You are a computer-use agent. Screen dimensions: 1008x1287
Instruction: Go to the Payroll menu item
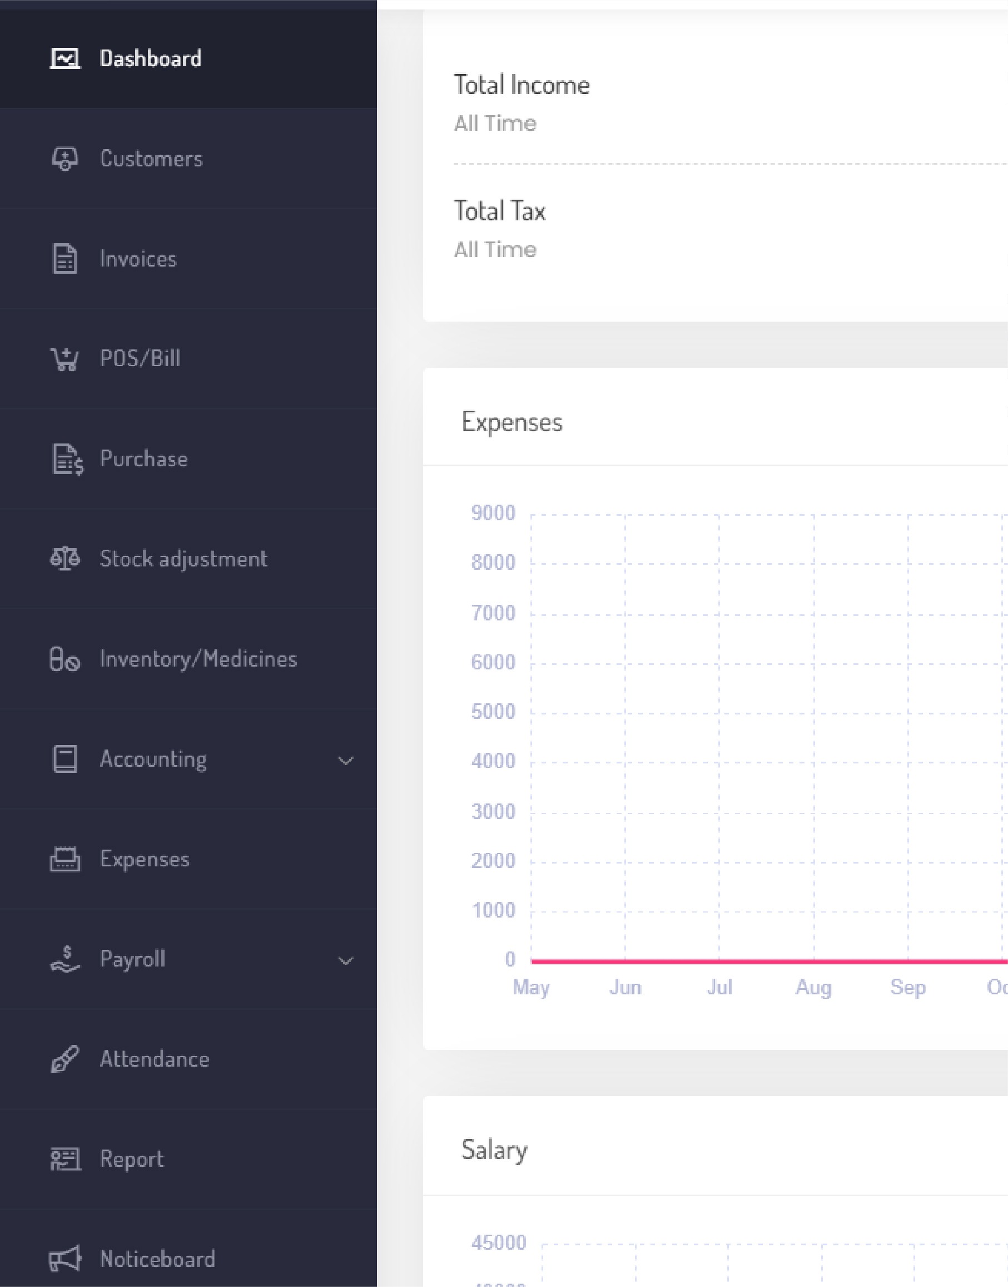pyautogui.click(x=133, y=959)
